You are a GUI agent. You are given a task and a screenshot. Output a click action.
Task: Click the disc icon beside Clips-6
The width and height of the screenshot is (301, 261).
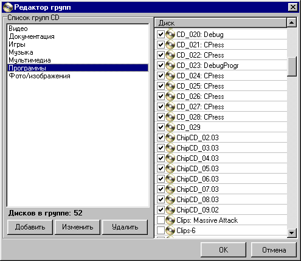pos(170,231)
